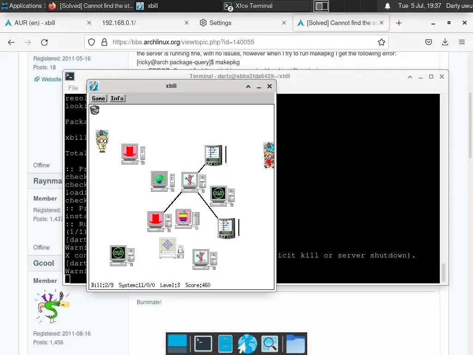This screenshot has width=473, height=355.
Task: Click the center BSD daemon computer
Action: [x=194, y=182]
